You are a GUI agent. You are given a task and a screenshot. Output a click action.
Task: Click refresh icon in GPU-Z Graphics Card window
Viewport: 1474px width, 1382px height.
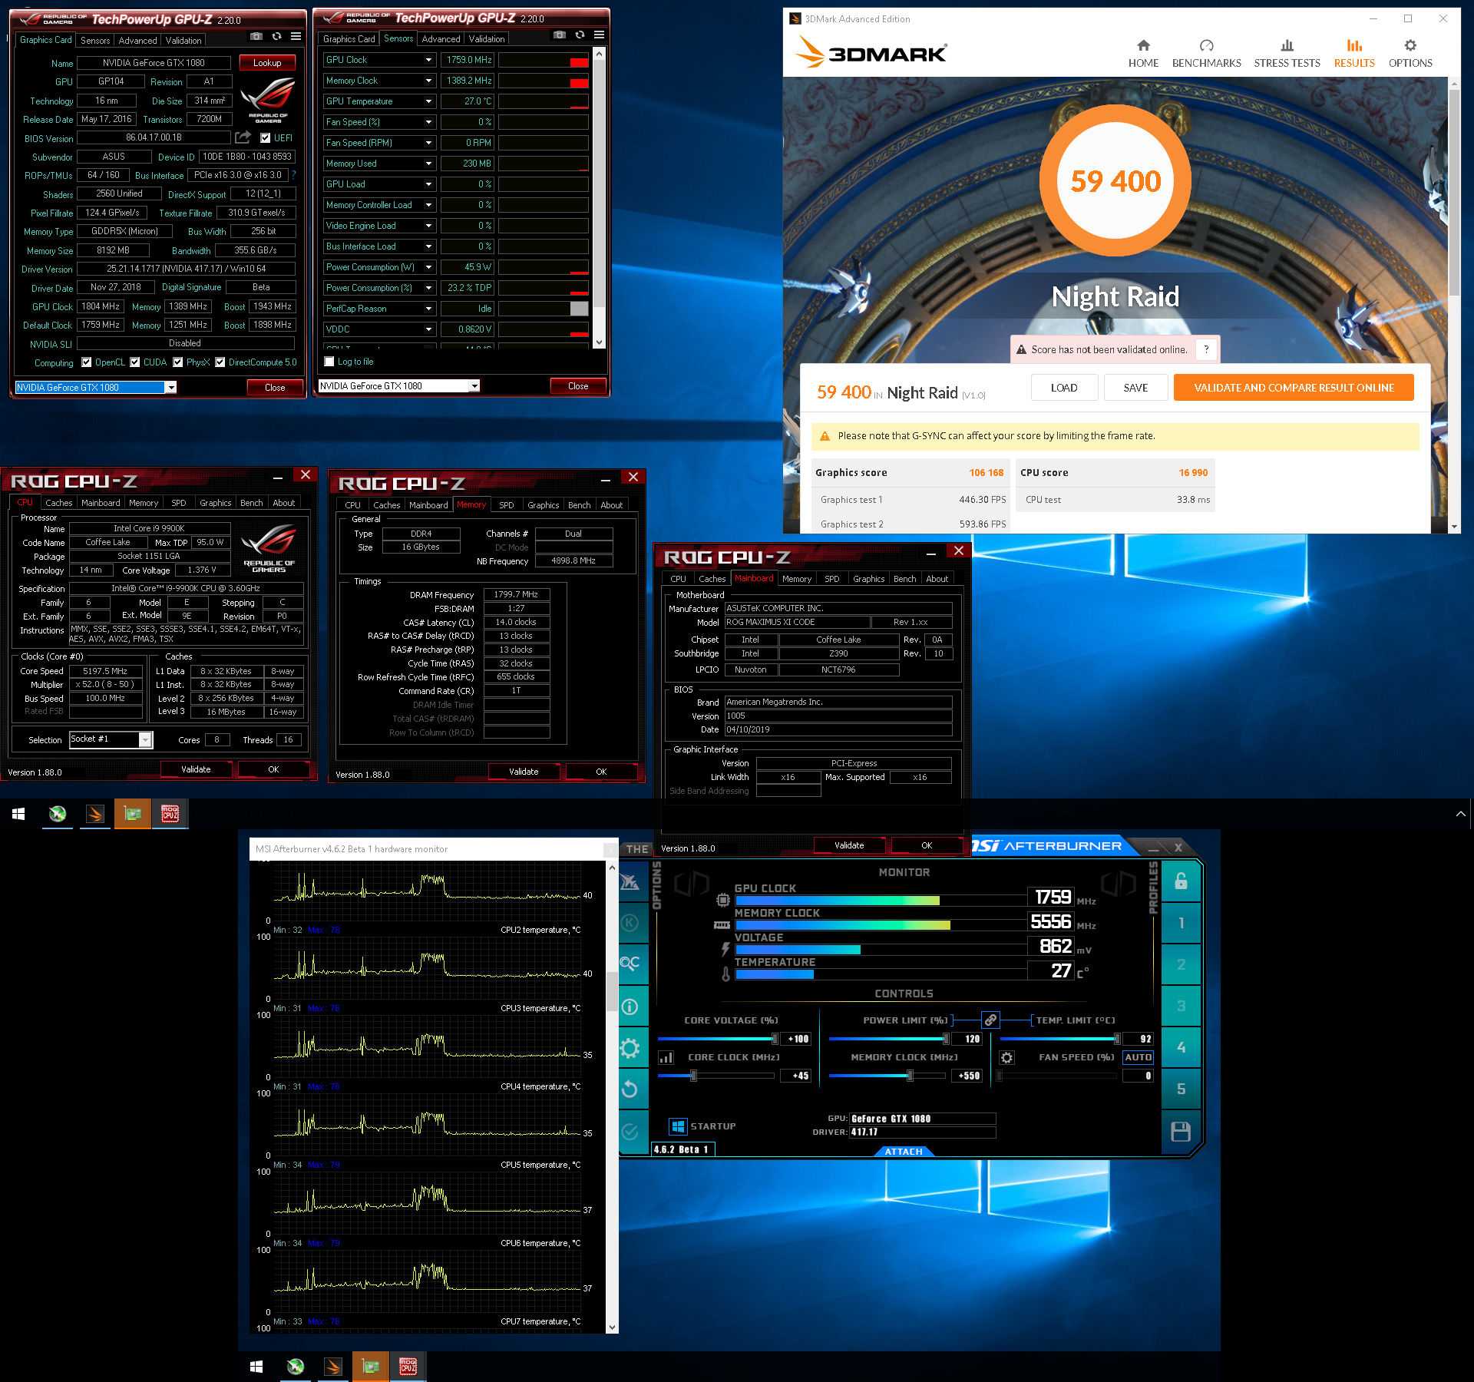[276, 37]
